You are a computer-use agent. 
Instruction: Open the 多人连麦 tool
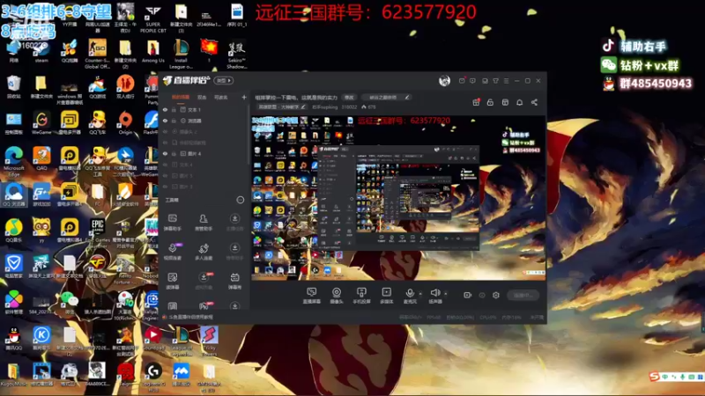coord(204,252)
